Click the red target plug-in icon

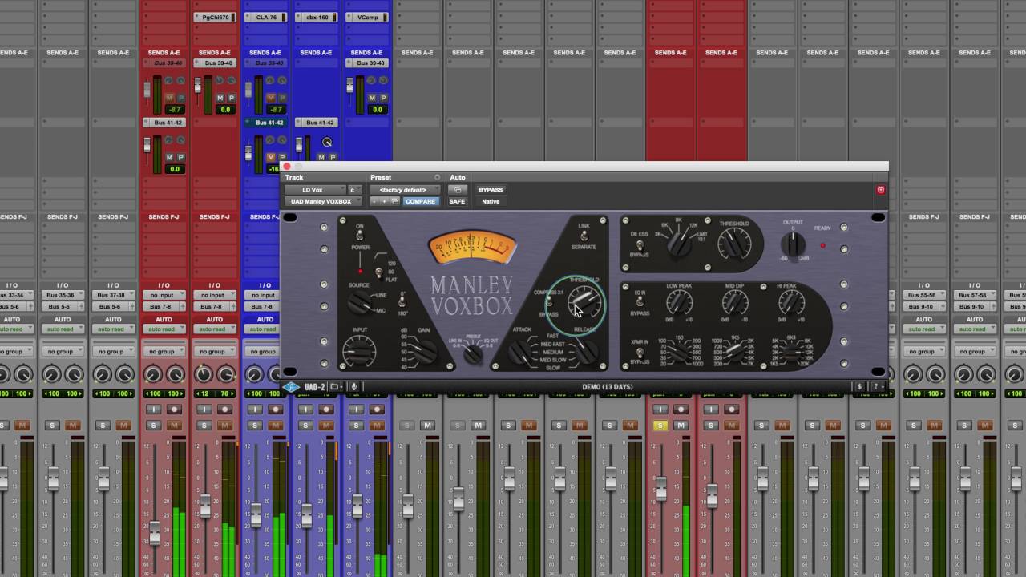[x=880, y=190]
